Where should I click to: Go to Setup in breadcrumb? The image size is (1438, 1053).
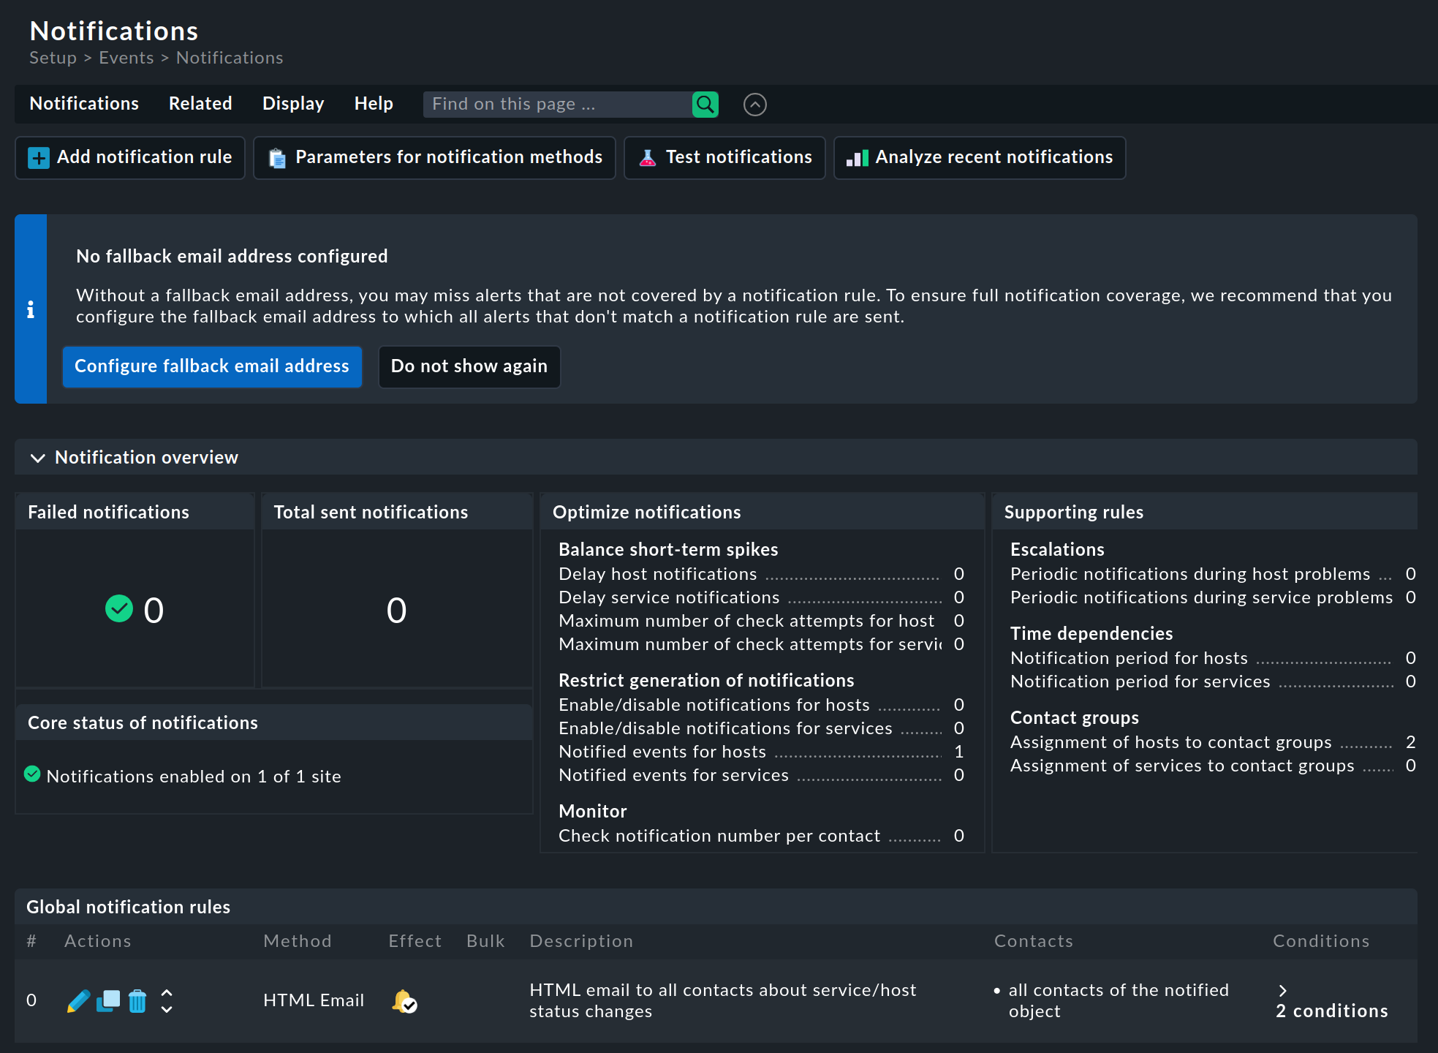(53, 58)
